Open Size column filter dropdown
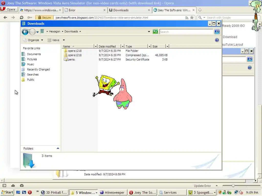 pos(167,46)
